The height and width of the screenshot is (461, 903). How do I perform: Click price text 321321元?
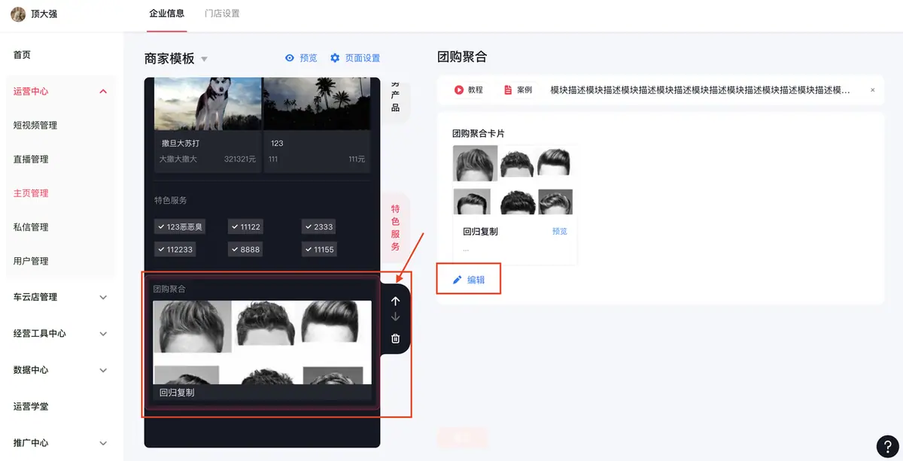(240, 159)
